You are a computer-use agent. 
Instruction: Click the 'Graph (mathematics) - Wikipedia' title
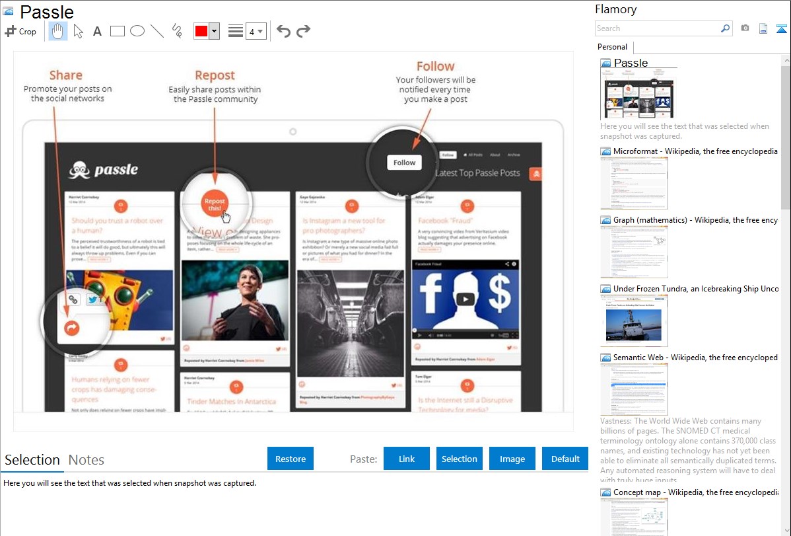[696, 220]
